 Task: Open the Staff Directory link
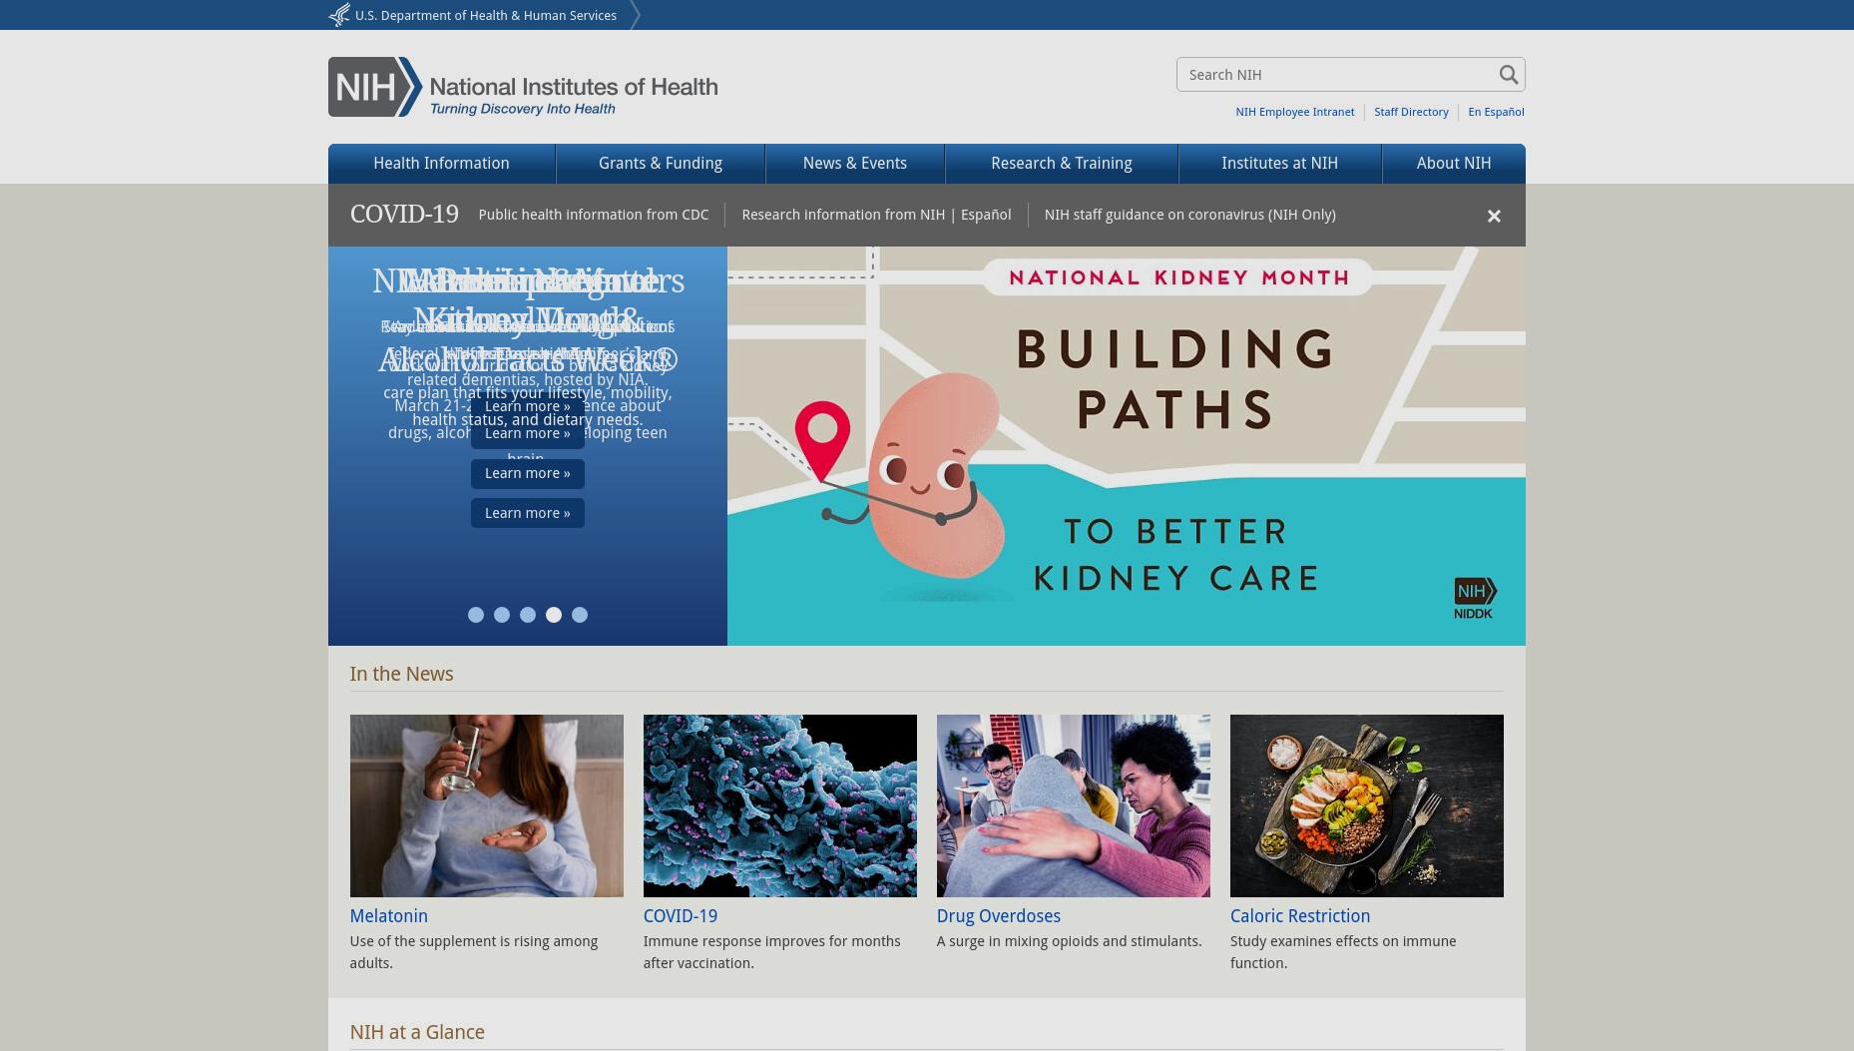coord(1411,112)
